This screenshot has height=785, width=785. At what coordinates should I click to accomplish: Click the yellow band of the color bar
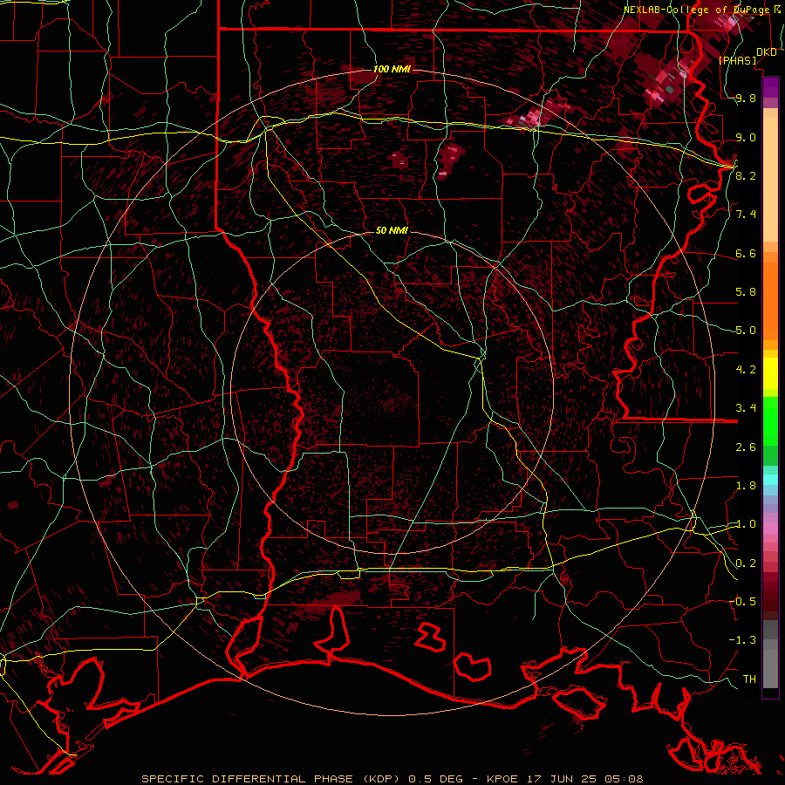pos(770,373)
